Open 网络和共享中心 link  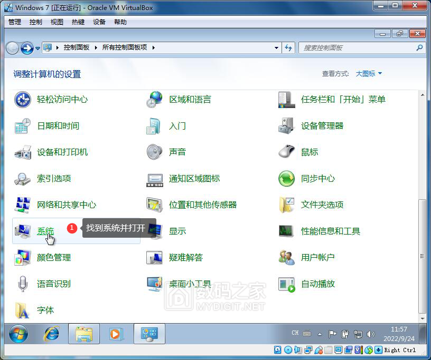click(67, 205)
